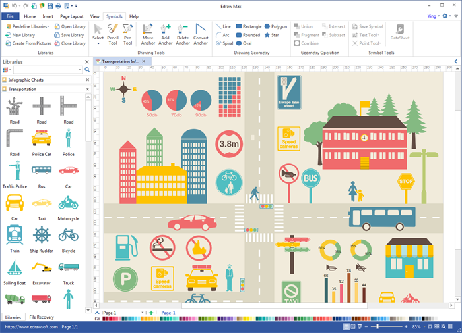This screenshot has width=462, height=333.
Task: Expand the Select tool dropdown arrow
Action: tap(98, 43)
